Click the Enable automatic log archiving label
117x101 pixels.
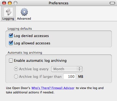point(40,61)
